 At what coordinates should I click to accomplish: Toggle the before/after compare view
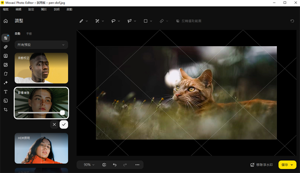point(104,165)
